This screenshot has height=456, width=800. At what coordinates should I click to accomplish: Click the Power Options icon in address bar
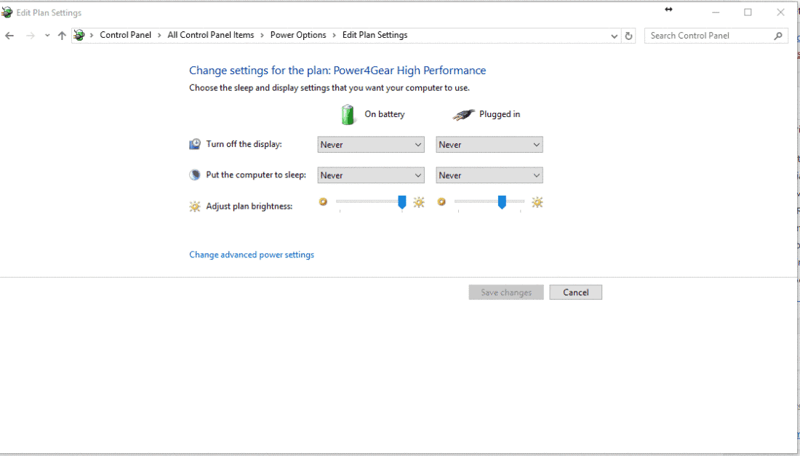coord(79,35)
